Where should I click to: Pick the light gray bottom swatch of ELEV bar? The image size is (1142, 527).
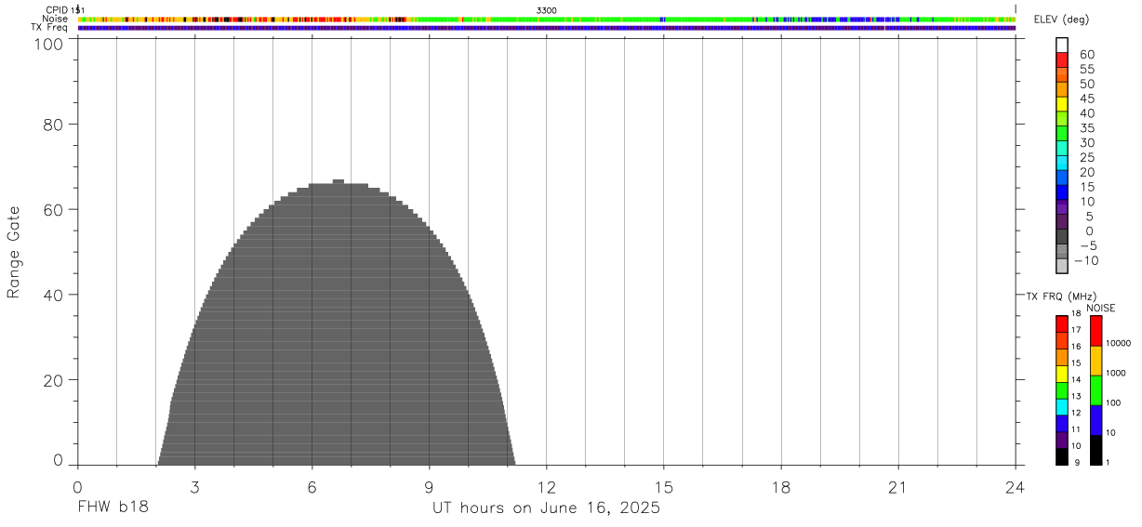1062,266
